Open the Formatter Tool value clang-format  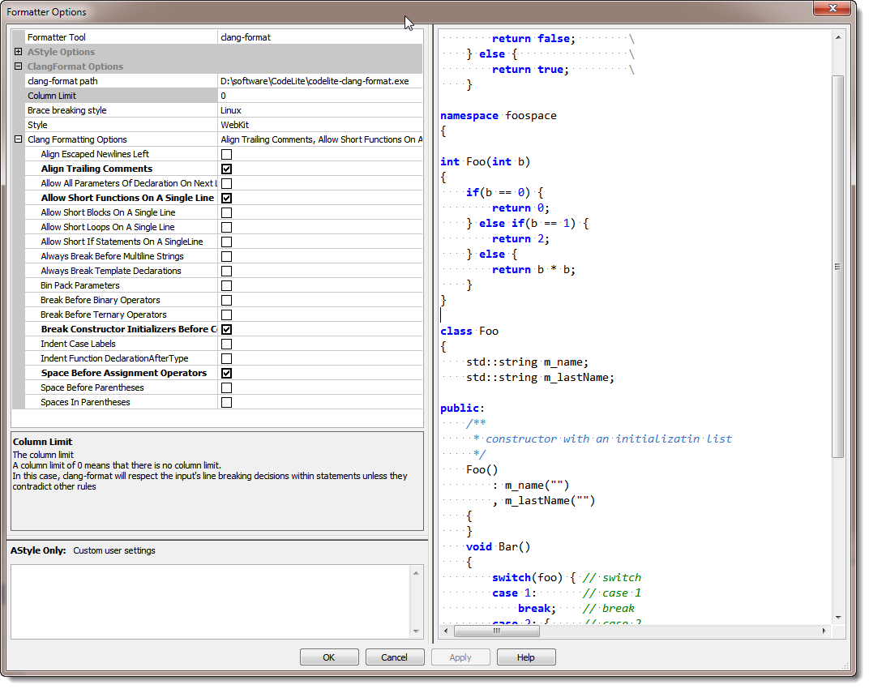click(x=320, y=37)
